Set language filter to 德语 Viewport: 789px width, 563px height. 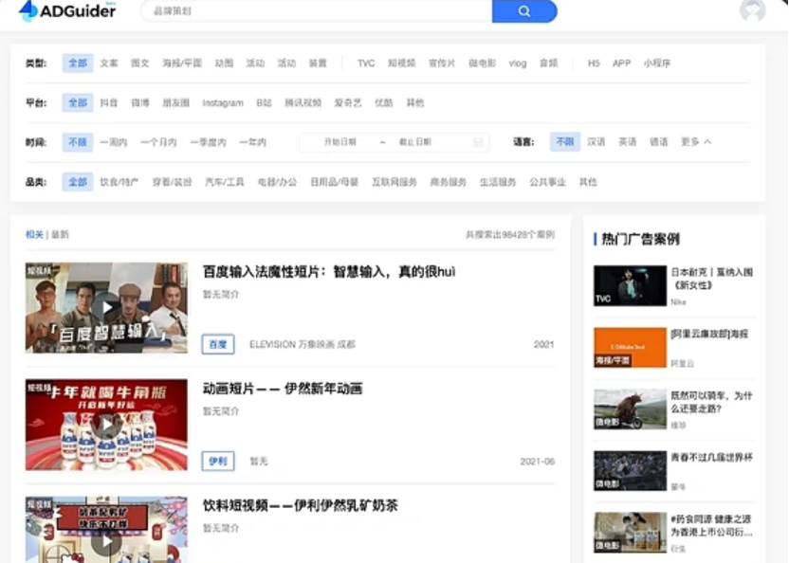[658, 142]
